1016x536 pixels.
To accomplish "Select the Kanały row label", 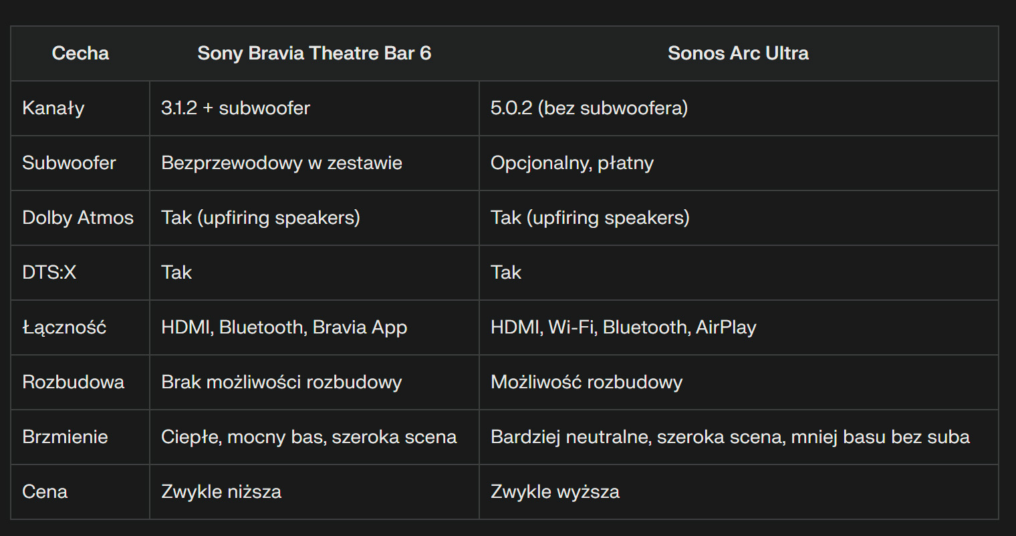I will pyautogui.click(x=80, y=108).
